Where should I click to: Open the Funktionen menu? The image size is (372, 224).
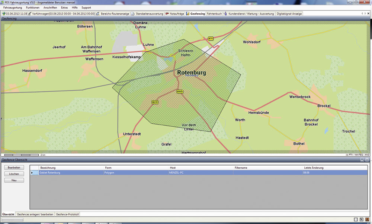click(x=33, y=7)
